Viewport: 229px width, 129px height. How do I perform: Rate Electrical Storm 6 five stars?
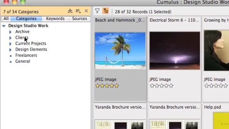[x=171, y=86]
